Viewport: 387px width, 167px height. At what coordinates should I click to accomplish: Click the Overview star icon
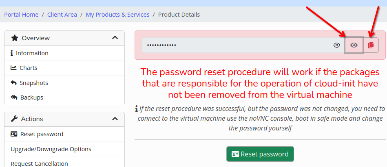click(x=15, y=38)
